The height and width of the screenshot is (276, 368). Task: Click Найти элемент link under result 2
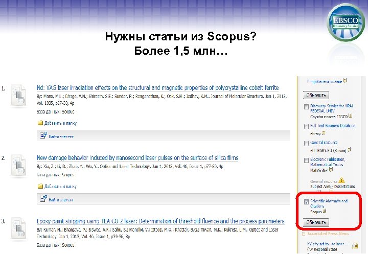(61, 200)
